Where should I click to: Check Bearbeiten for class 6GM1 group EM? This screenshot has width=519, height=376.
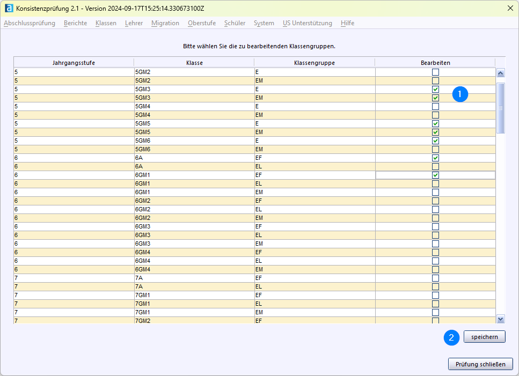(436, 193)
